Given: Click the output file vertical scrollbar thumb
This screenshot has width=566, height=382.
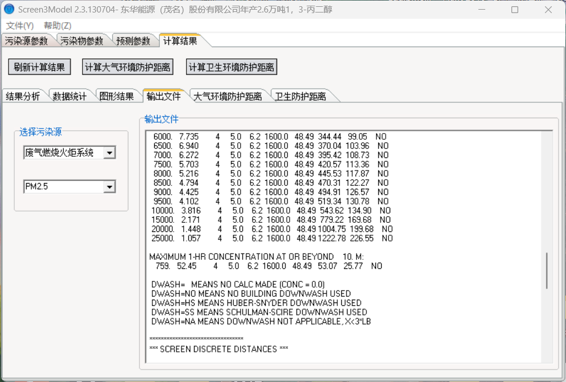Looking at the screenshot, I should tap(547, 271).
